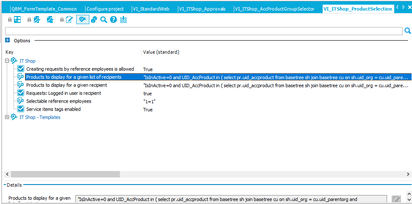Toggle Requests: Logged in user is recipient checkbox
Image resolution: width=412 pixels, height=204 pixels.
tap(21, 93)
